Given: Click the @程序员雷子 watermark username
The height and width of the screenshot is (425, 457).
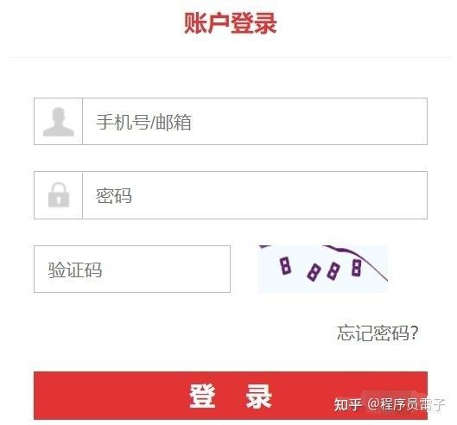Looking at the screenshot, I should (406, 404).
